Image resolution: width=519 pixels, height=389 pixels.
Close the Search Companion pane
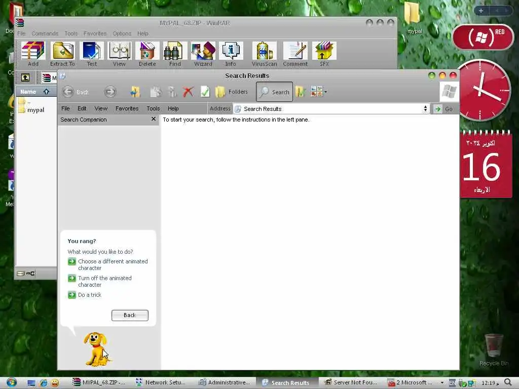click(x=153, y=119)
